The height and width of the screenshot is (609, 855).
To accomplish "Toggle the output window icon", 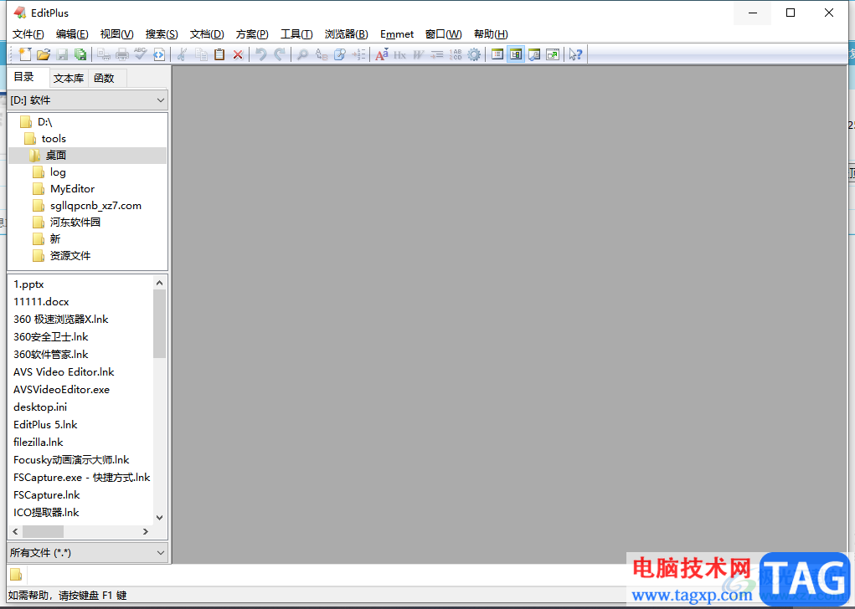I will [534, 54].
